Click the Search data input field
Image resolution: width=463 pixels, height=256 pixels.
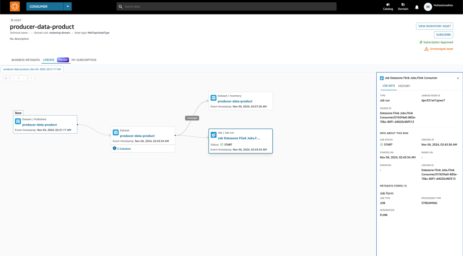(x=227, y=6)
